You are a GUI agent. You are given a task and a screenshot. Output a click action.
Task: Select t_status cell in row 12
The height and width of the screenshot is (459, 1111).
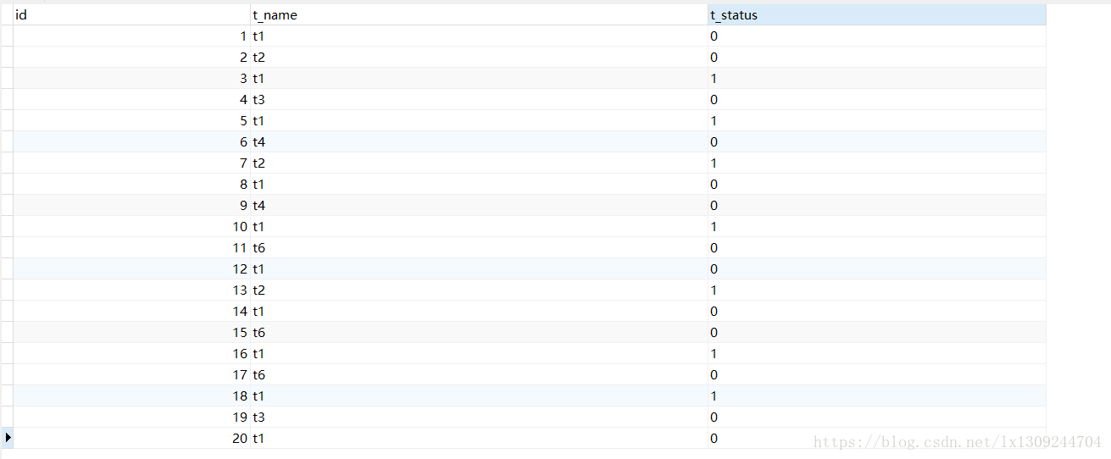point(877,269)
